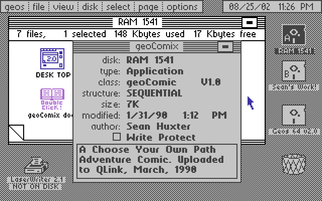Screen dimensions: 322x201
Task: Click the 7 files count text
Action: [x=31, y=34]
